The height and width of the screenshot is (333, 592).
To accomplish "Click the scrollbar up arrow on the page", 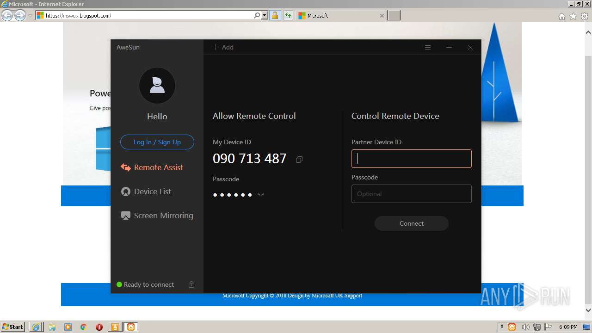I will pyautogui.click(x=588, y=33).
